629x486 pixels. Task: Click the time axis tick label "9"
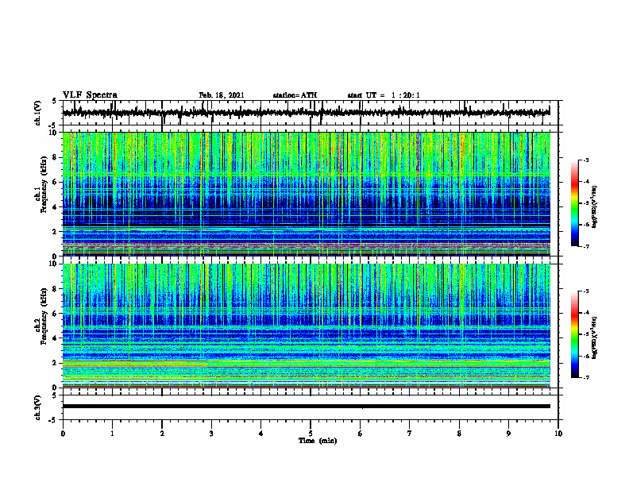[x=508, y=434]
